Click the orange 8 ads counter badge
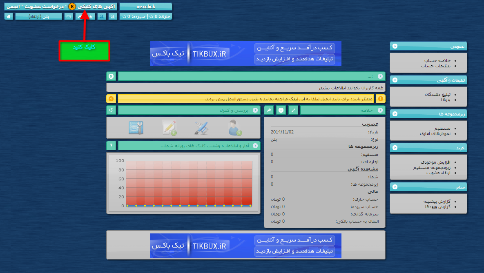This screenshot has height=273, width=484. [72, 7]
